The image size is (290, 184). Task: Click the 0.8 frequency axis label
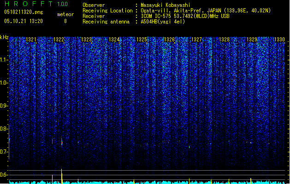(x=4, y=129)
